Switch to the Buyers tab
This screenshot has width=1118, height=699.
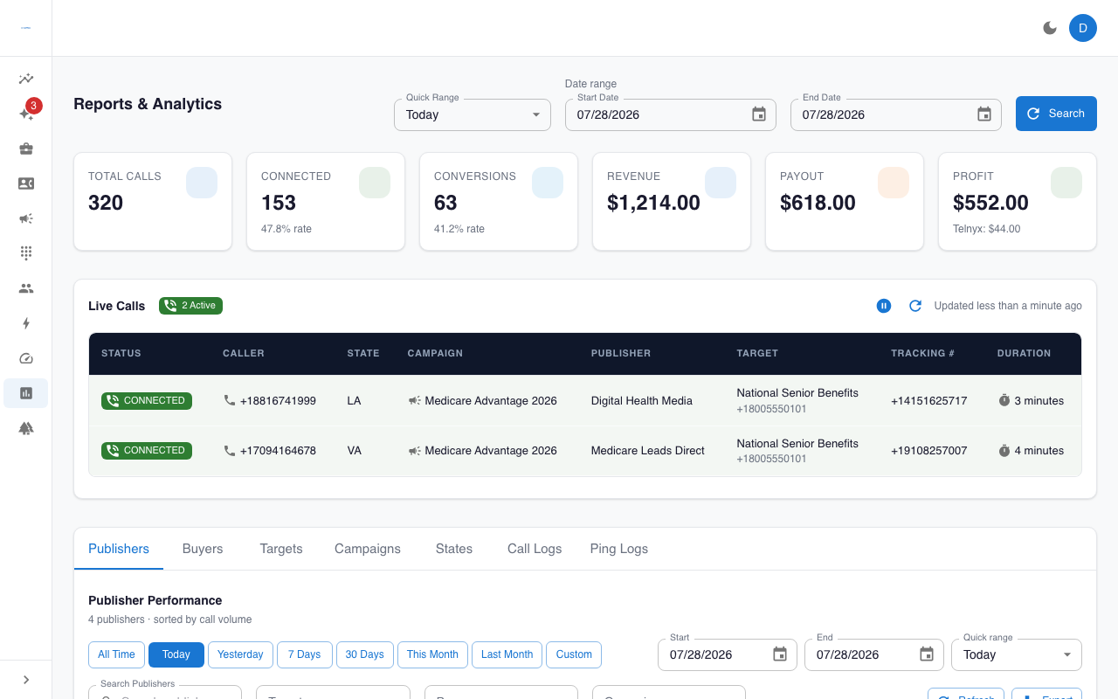coord(203,549)
